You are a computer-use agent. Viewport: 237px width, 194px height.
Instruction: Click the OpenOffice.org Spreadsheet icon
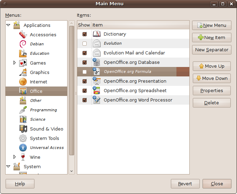[96, 90]
